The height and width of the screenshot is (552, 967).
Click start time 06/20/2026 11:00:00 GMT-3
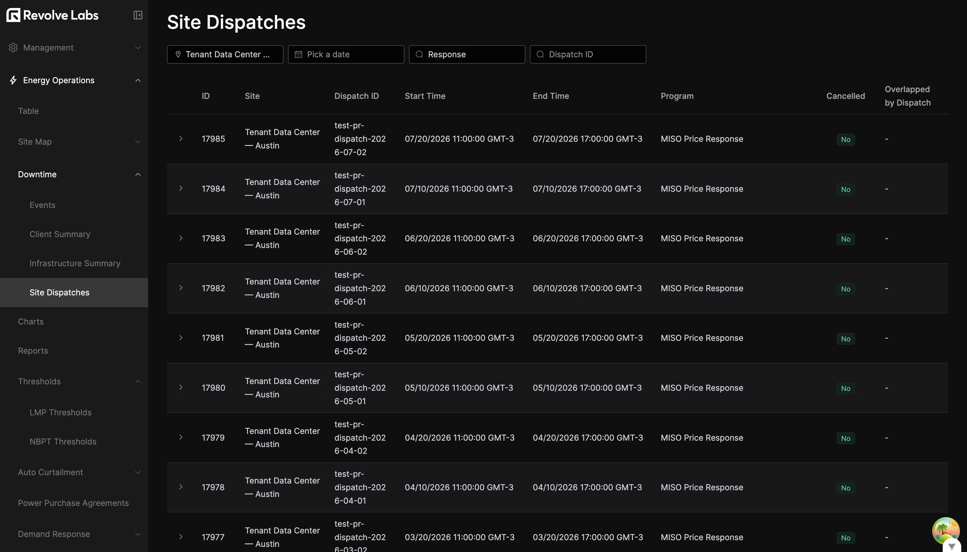(x=460, y=238)
